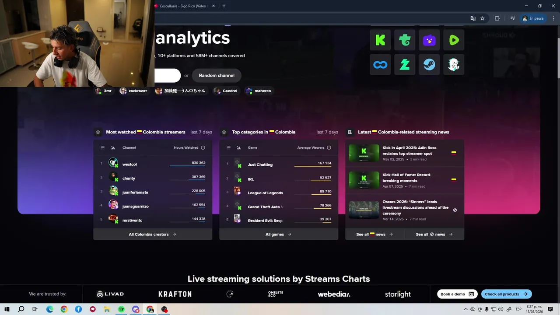Switch to the Cosculluela - Sigo Rico tab
560x315 pixels.
[x=182, y=6]
